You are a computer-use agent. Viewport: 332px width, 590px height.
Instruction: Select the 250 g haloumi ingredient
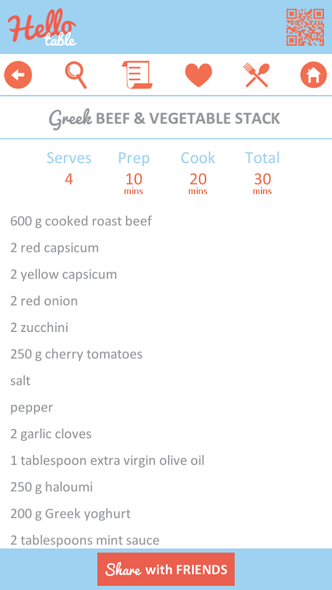[x=52, y=487]
